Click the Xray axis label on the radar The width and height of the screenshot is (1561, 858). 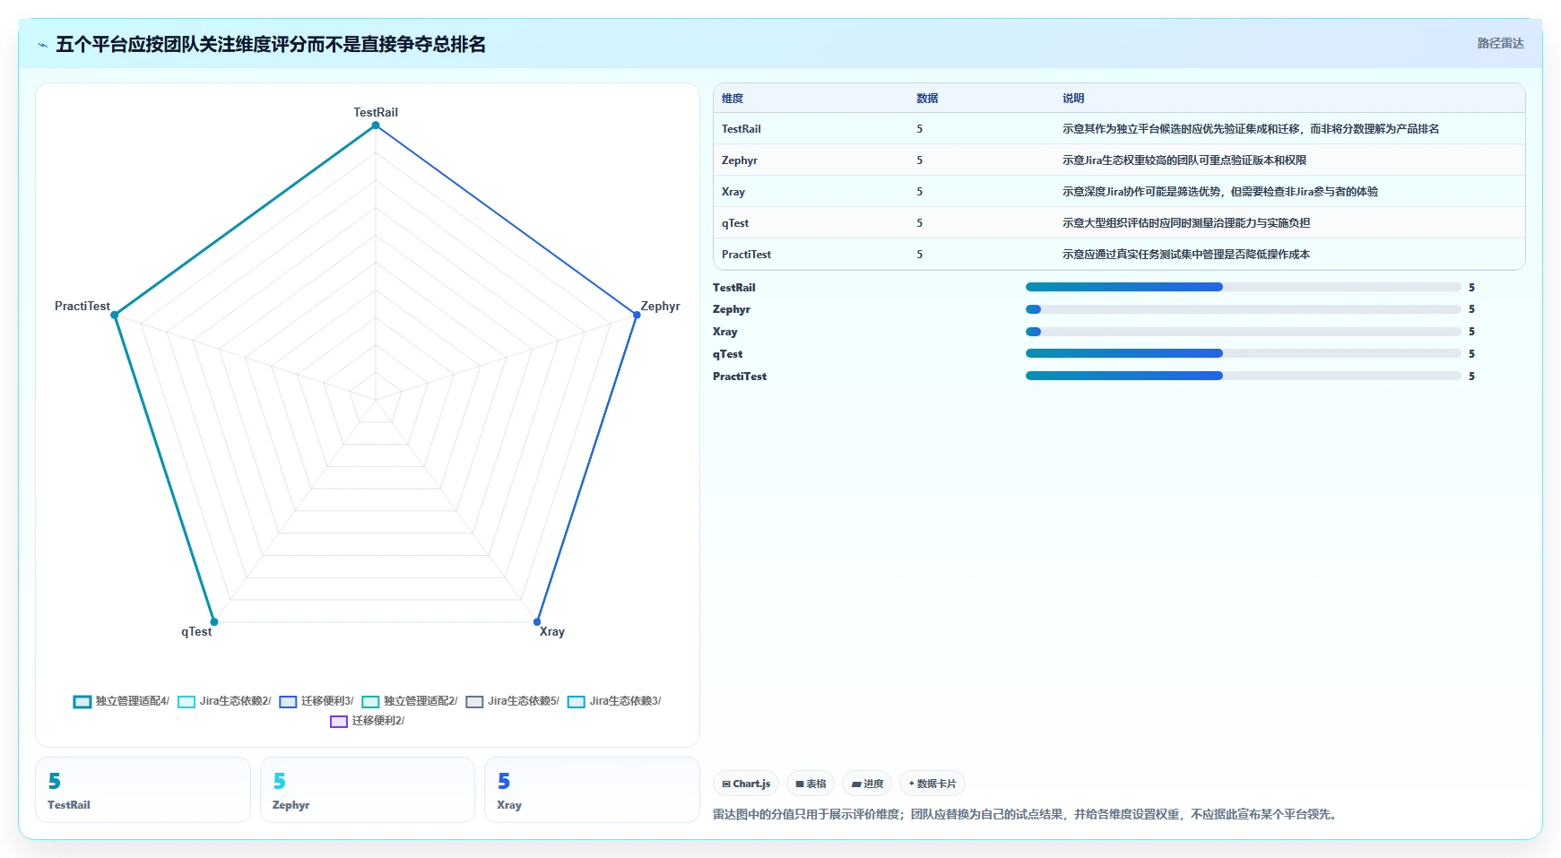coord(552,632)
